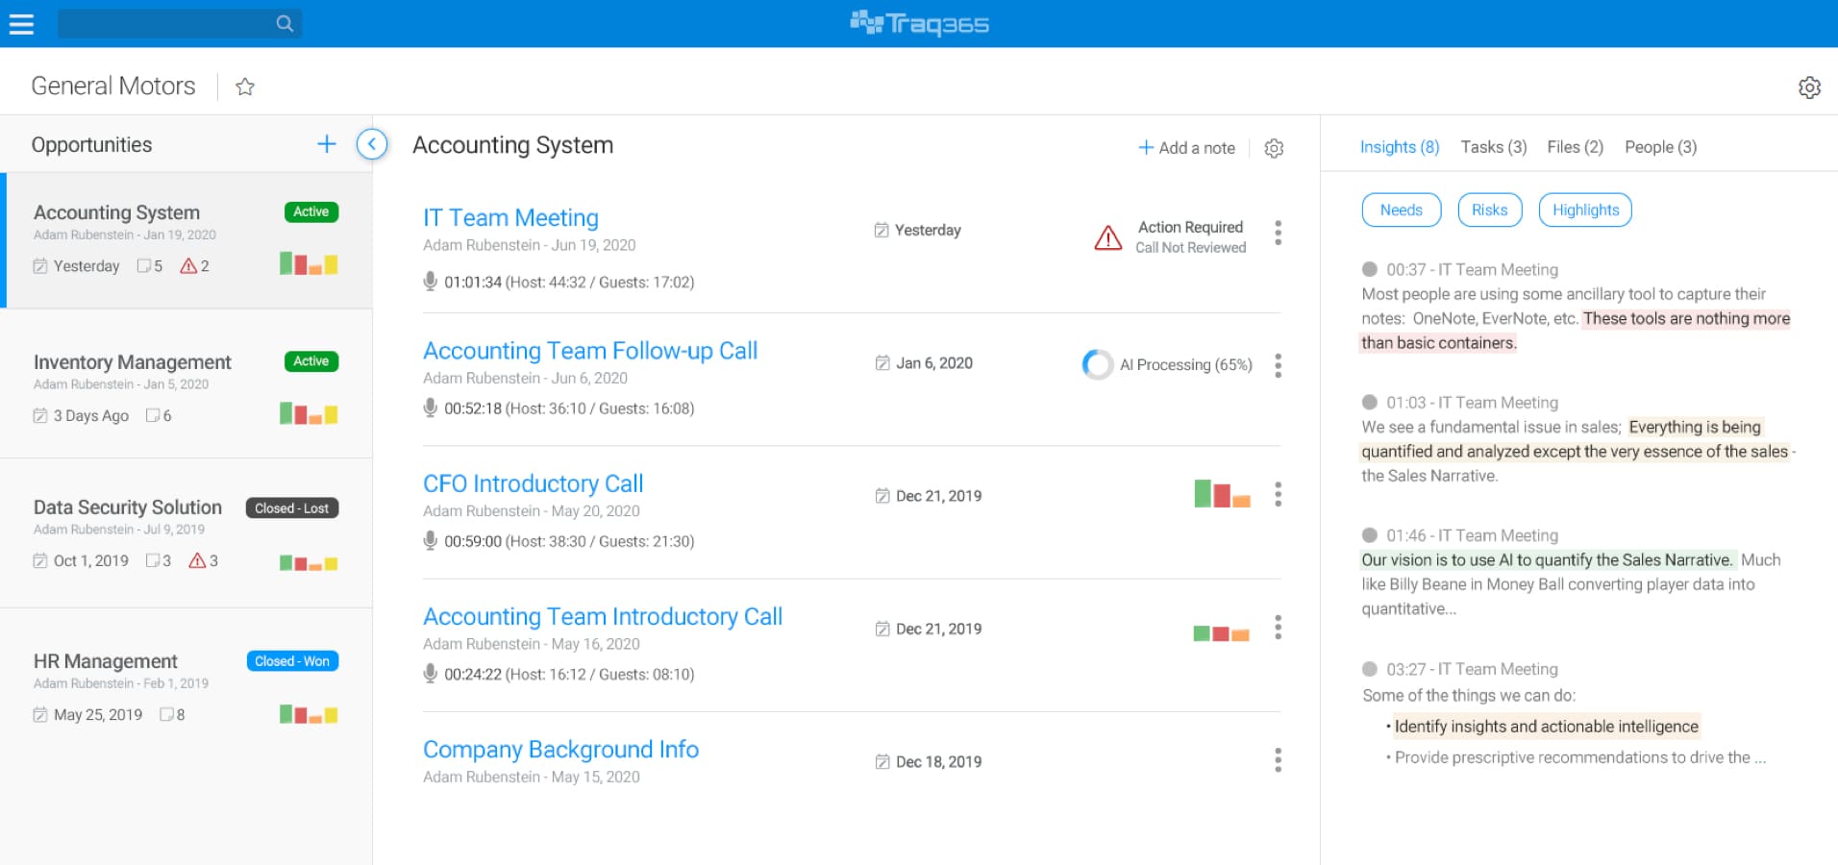
Task: Click the Traq365 logo
Action: [x=919, y=23]
